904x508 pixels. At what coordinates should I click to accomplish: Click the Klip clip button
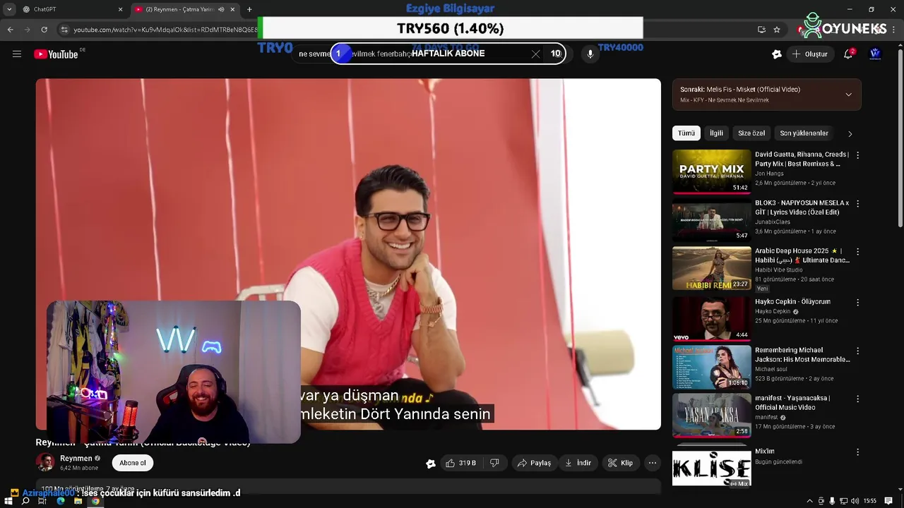[621, 463]
